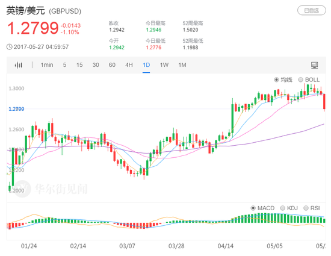Select the 15 minute timeframe tab
The height and width of the screenshot is (256, 331).
click(x=79, y=65)
